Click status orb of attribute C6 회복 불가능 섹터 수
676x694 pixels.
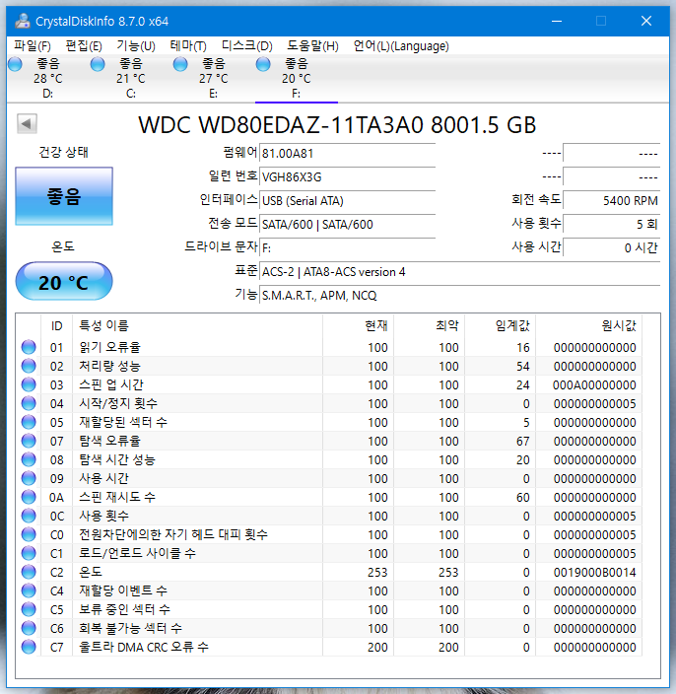click(x=29, y=628)
